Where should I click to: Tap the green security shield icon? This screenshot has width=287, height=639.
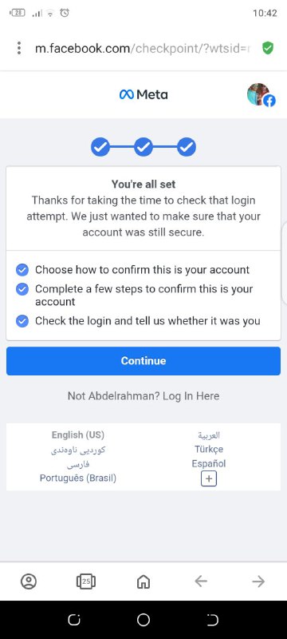[268, 48]
